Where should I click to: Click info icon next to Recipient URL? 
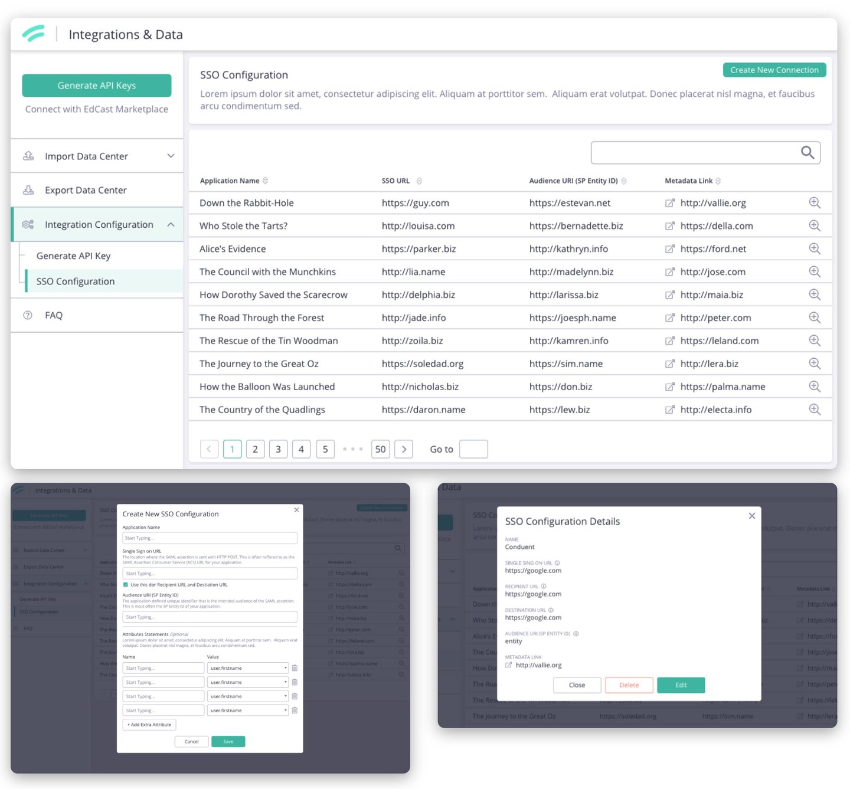[x=544, y=587]
